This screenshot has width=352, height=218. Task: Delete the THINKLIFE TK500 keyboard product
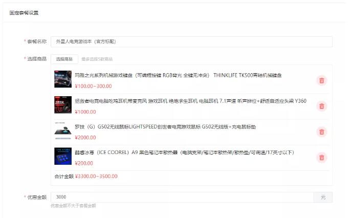(321, 80)
